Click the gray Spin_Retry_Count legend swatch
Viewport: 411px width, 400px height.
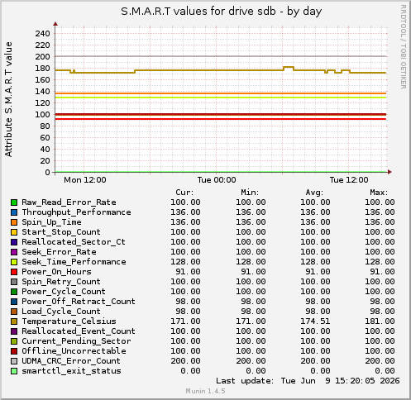(x=14, y=282)
